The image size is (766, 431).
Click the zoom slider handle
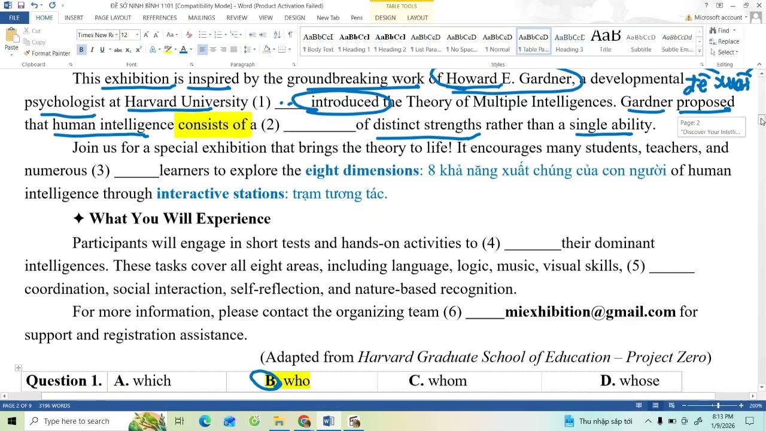click(718, 405)
